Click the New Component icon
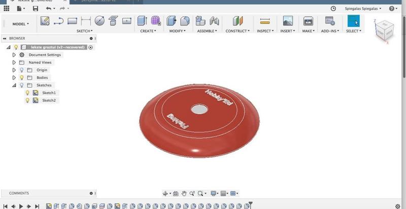Image resolution: width=406 pixels, height=209 pixels. [x=200, y=21]
